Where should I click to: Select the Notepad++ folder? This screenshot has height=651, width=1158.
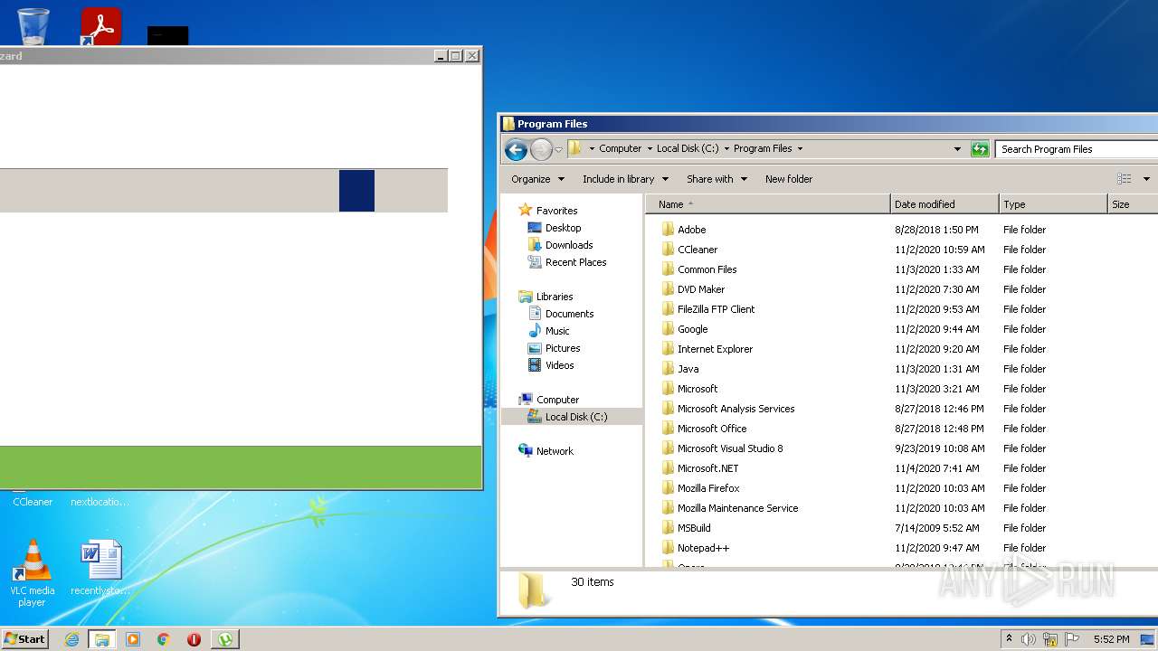[703, 548]
